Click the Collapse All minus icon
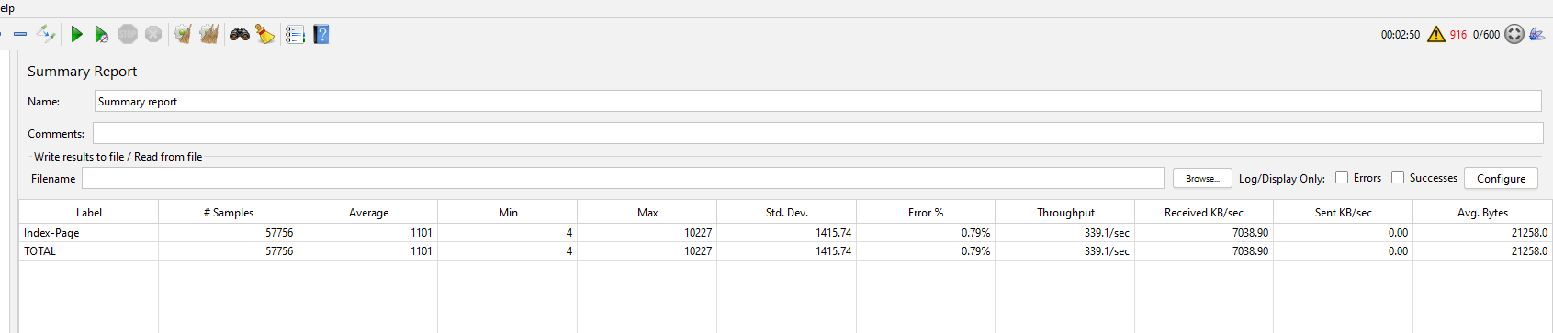This screenshot has height=333, width=1553. [20, 34]
